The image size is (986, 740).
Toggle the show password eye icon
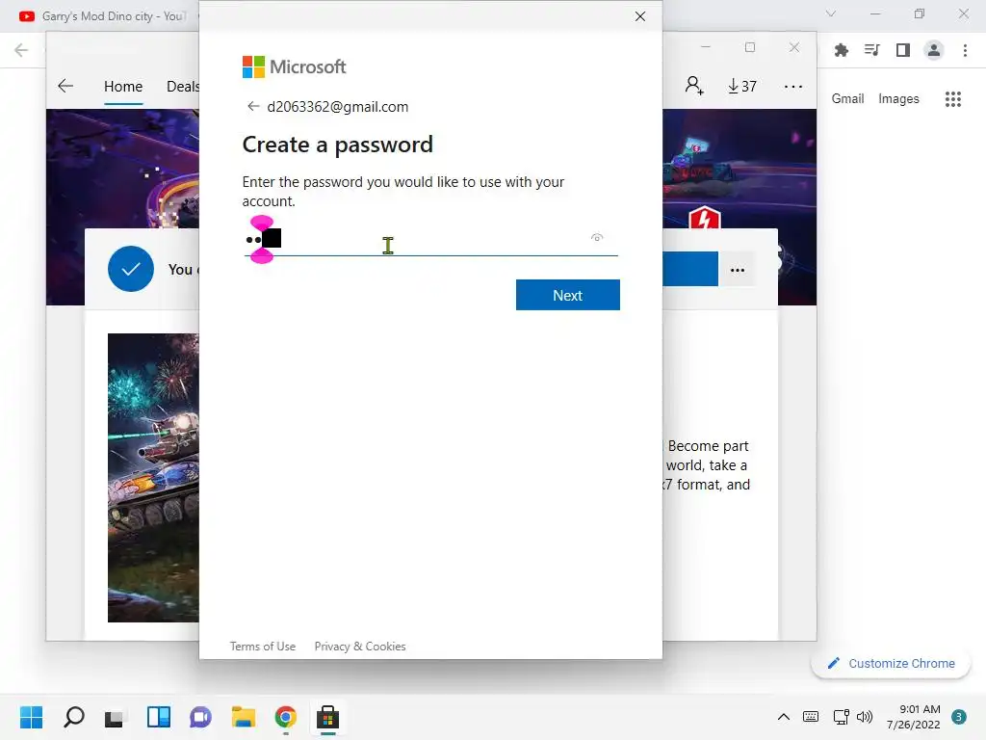(597, 237)
